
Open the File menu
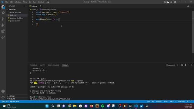7,2
